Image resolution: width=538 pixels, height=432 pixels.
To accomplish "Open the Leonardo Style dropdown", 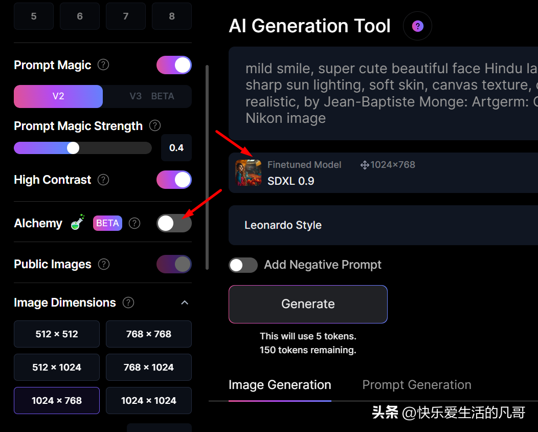I will point(383,225).
